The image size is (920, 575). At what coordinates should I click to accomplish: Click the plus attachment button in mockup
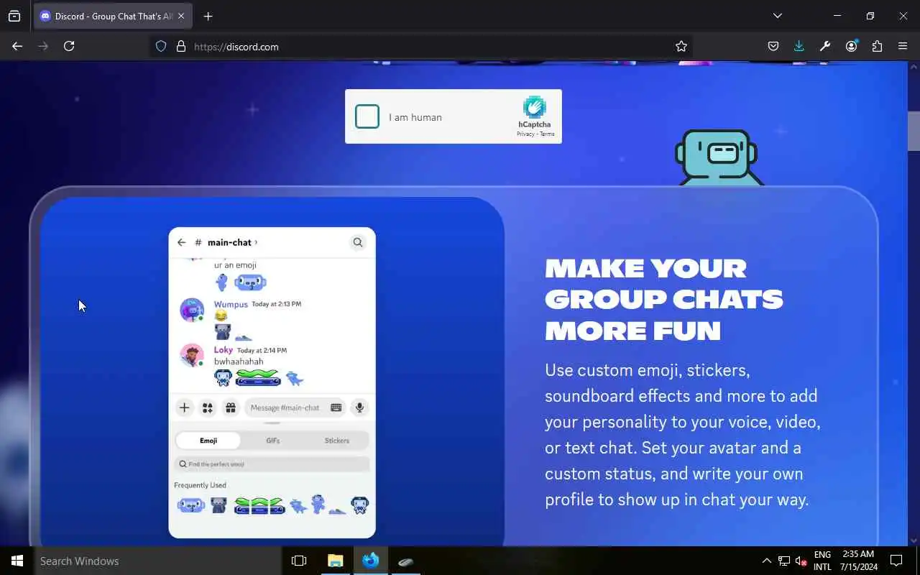[185, 408]
